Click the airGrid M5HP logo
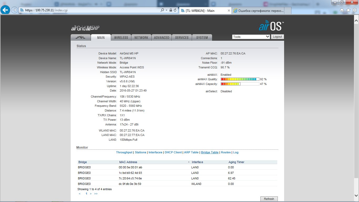The height and width of the screenshot is (202, 359). [85, 28]
